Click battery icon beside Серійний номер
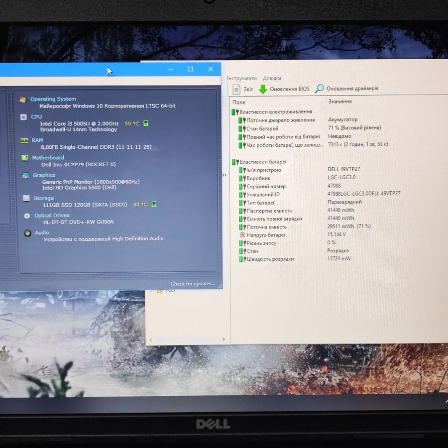 242,186
